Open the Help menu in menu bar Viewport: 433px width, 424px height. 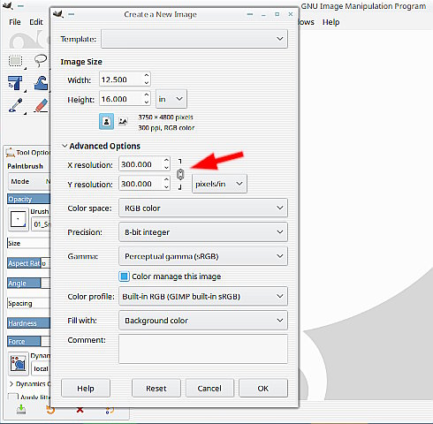click(x=330, y=22)
